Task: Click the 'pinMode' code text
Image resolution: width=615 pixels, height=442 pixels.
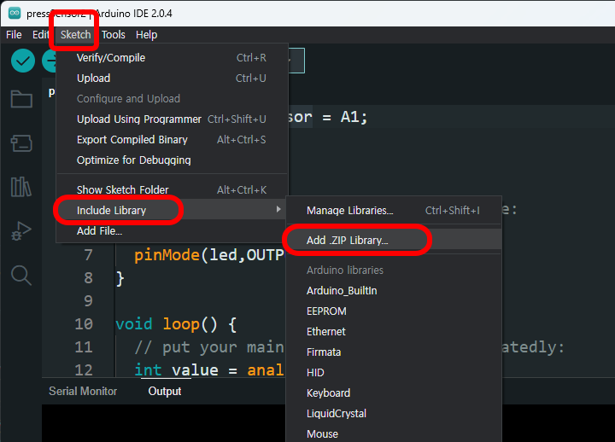Action: click(x=167, y=255)
